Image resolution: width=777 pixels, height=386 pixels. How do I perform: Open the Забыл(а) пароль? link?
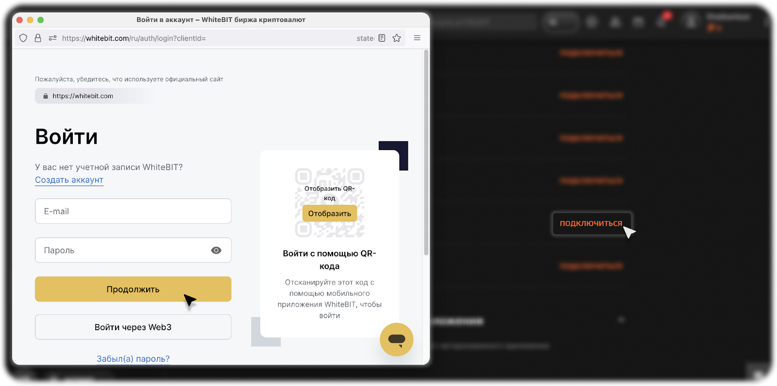coord(133,359)
